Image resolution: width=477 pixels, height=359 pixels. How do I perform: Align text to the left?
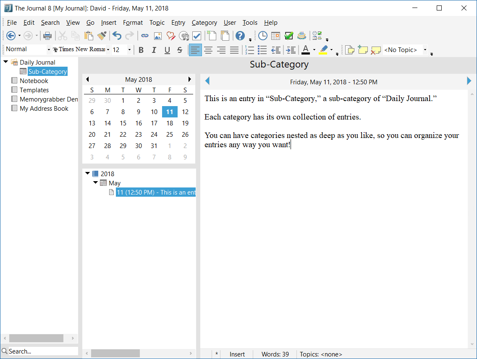pyautogui.click(x=195, y=50)
